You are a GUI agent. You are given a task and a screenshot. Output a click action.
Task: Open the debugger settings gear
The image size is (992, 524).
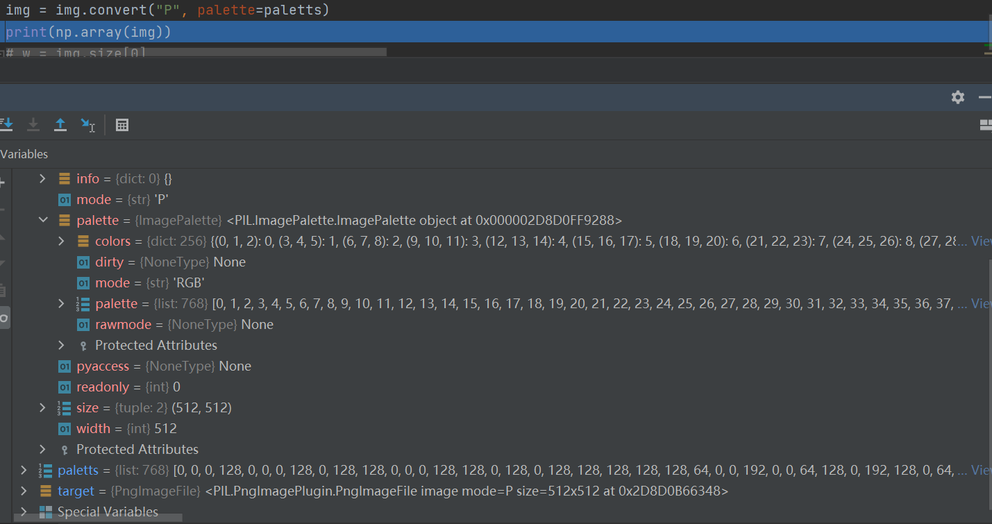coord(958,97)
